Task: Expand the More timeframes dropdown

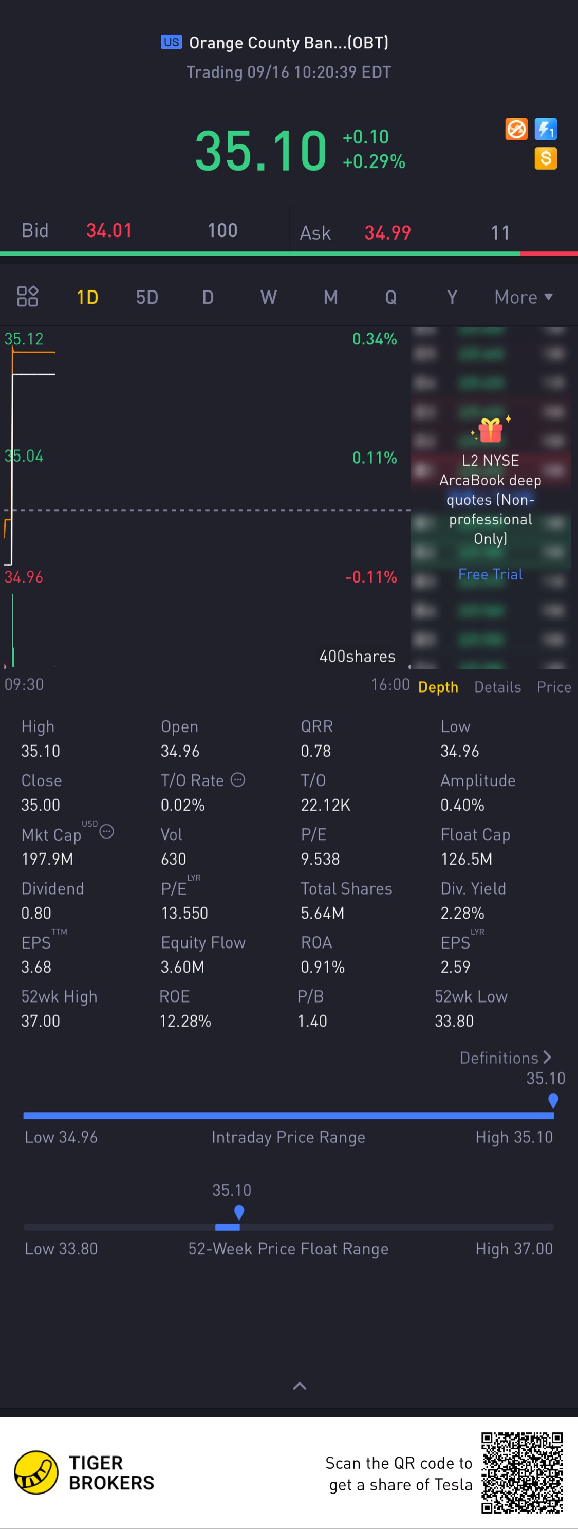Action: [x=523, y=297]
